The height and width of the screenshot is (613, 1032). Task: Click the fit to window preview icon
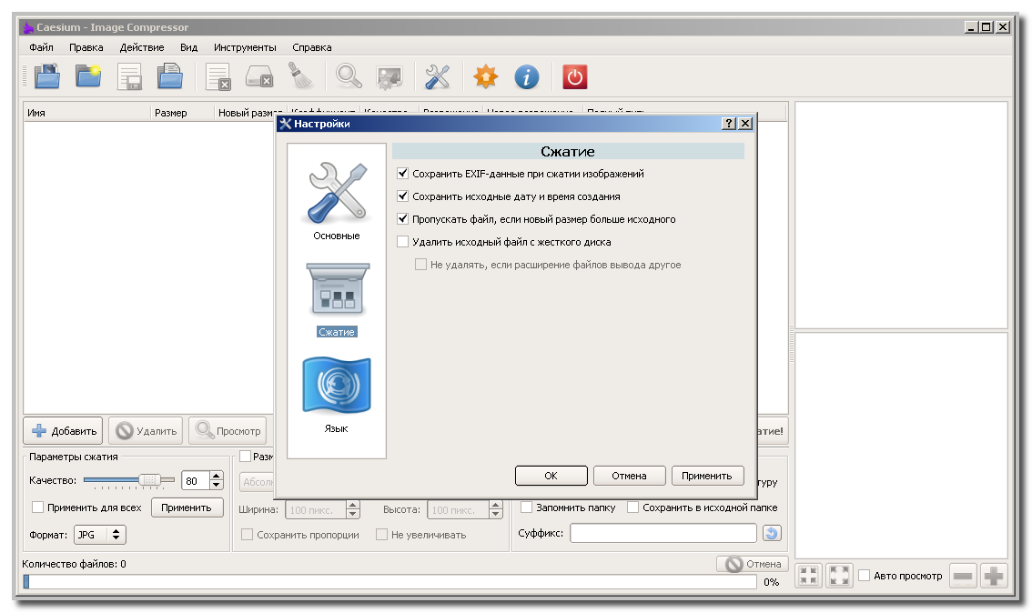[839, 576]
